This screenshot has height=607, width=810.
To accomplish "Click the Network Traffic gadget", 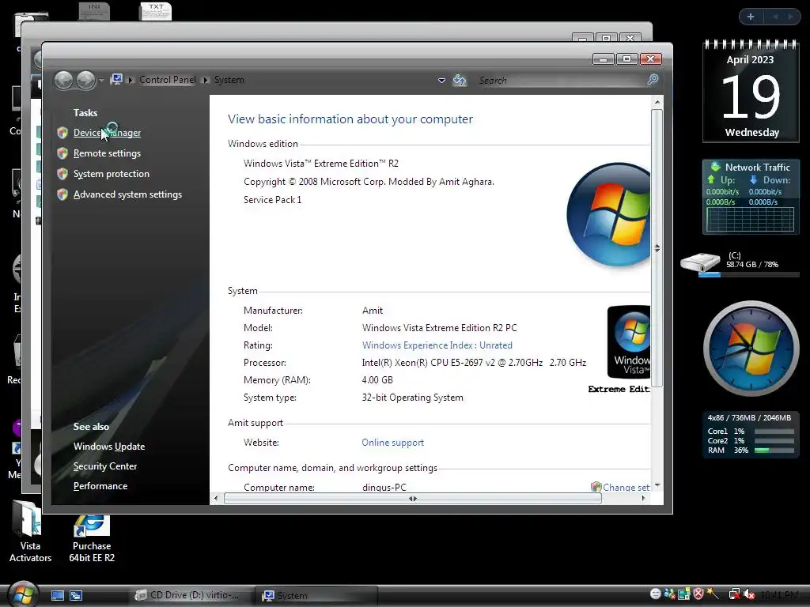I will click(751, 197).
